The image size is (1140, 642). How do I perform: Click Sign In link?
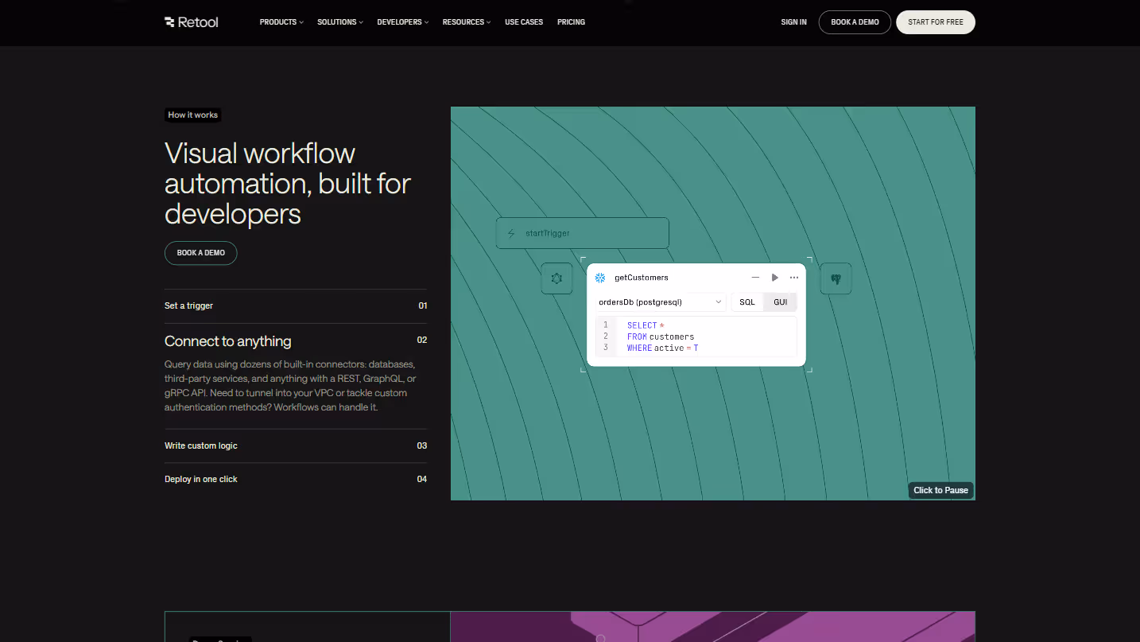click(x=793, y=22)
